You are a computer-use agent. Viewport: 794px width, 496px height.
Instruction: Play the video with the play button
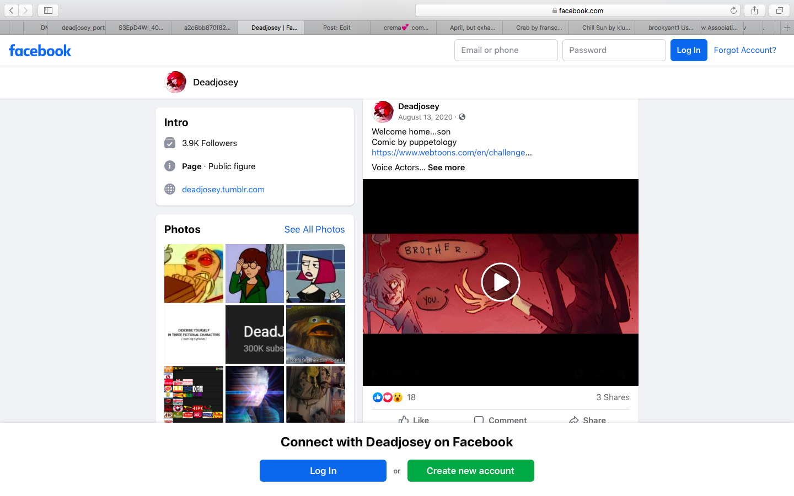pyautogui.click(x=500, y=282)
